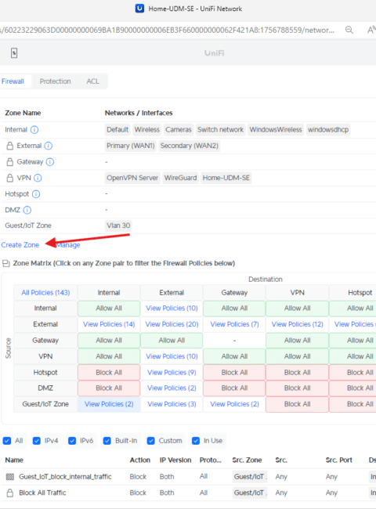Screen dimensions: 376x509
Task: Toggle the IPv6 filter checkbox
Action: (x=72, y=441)
